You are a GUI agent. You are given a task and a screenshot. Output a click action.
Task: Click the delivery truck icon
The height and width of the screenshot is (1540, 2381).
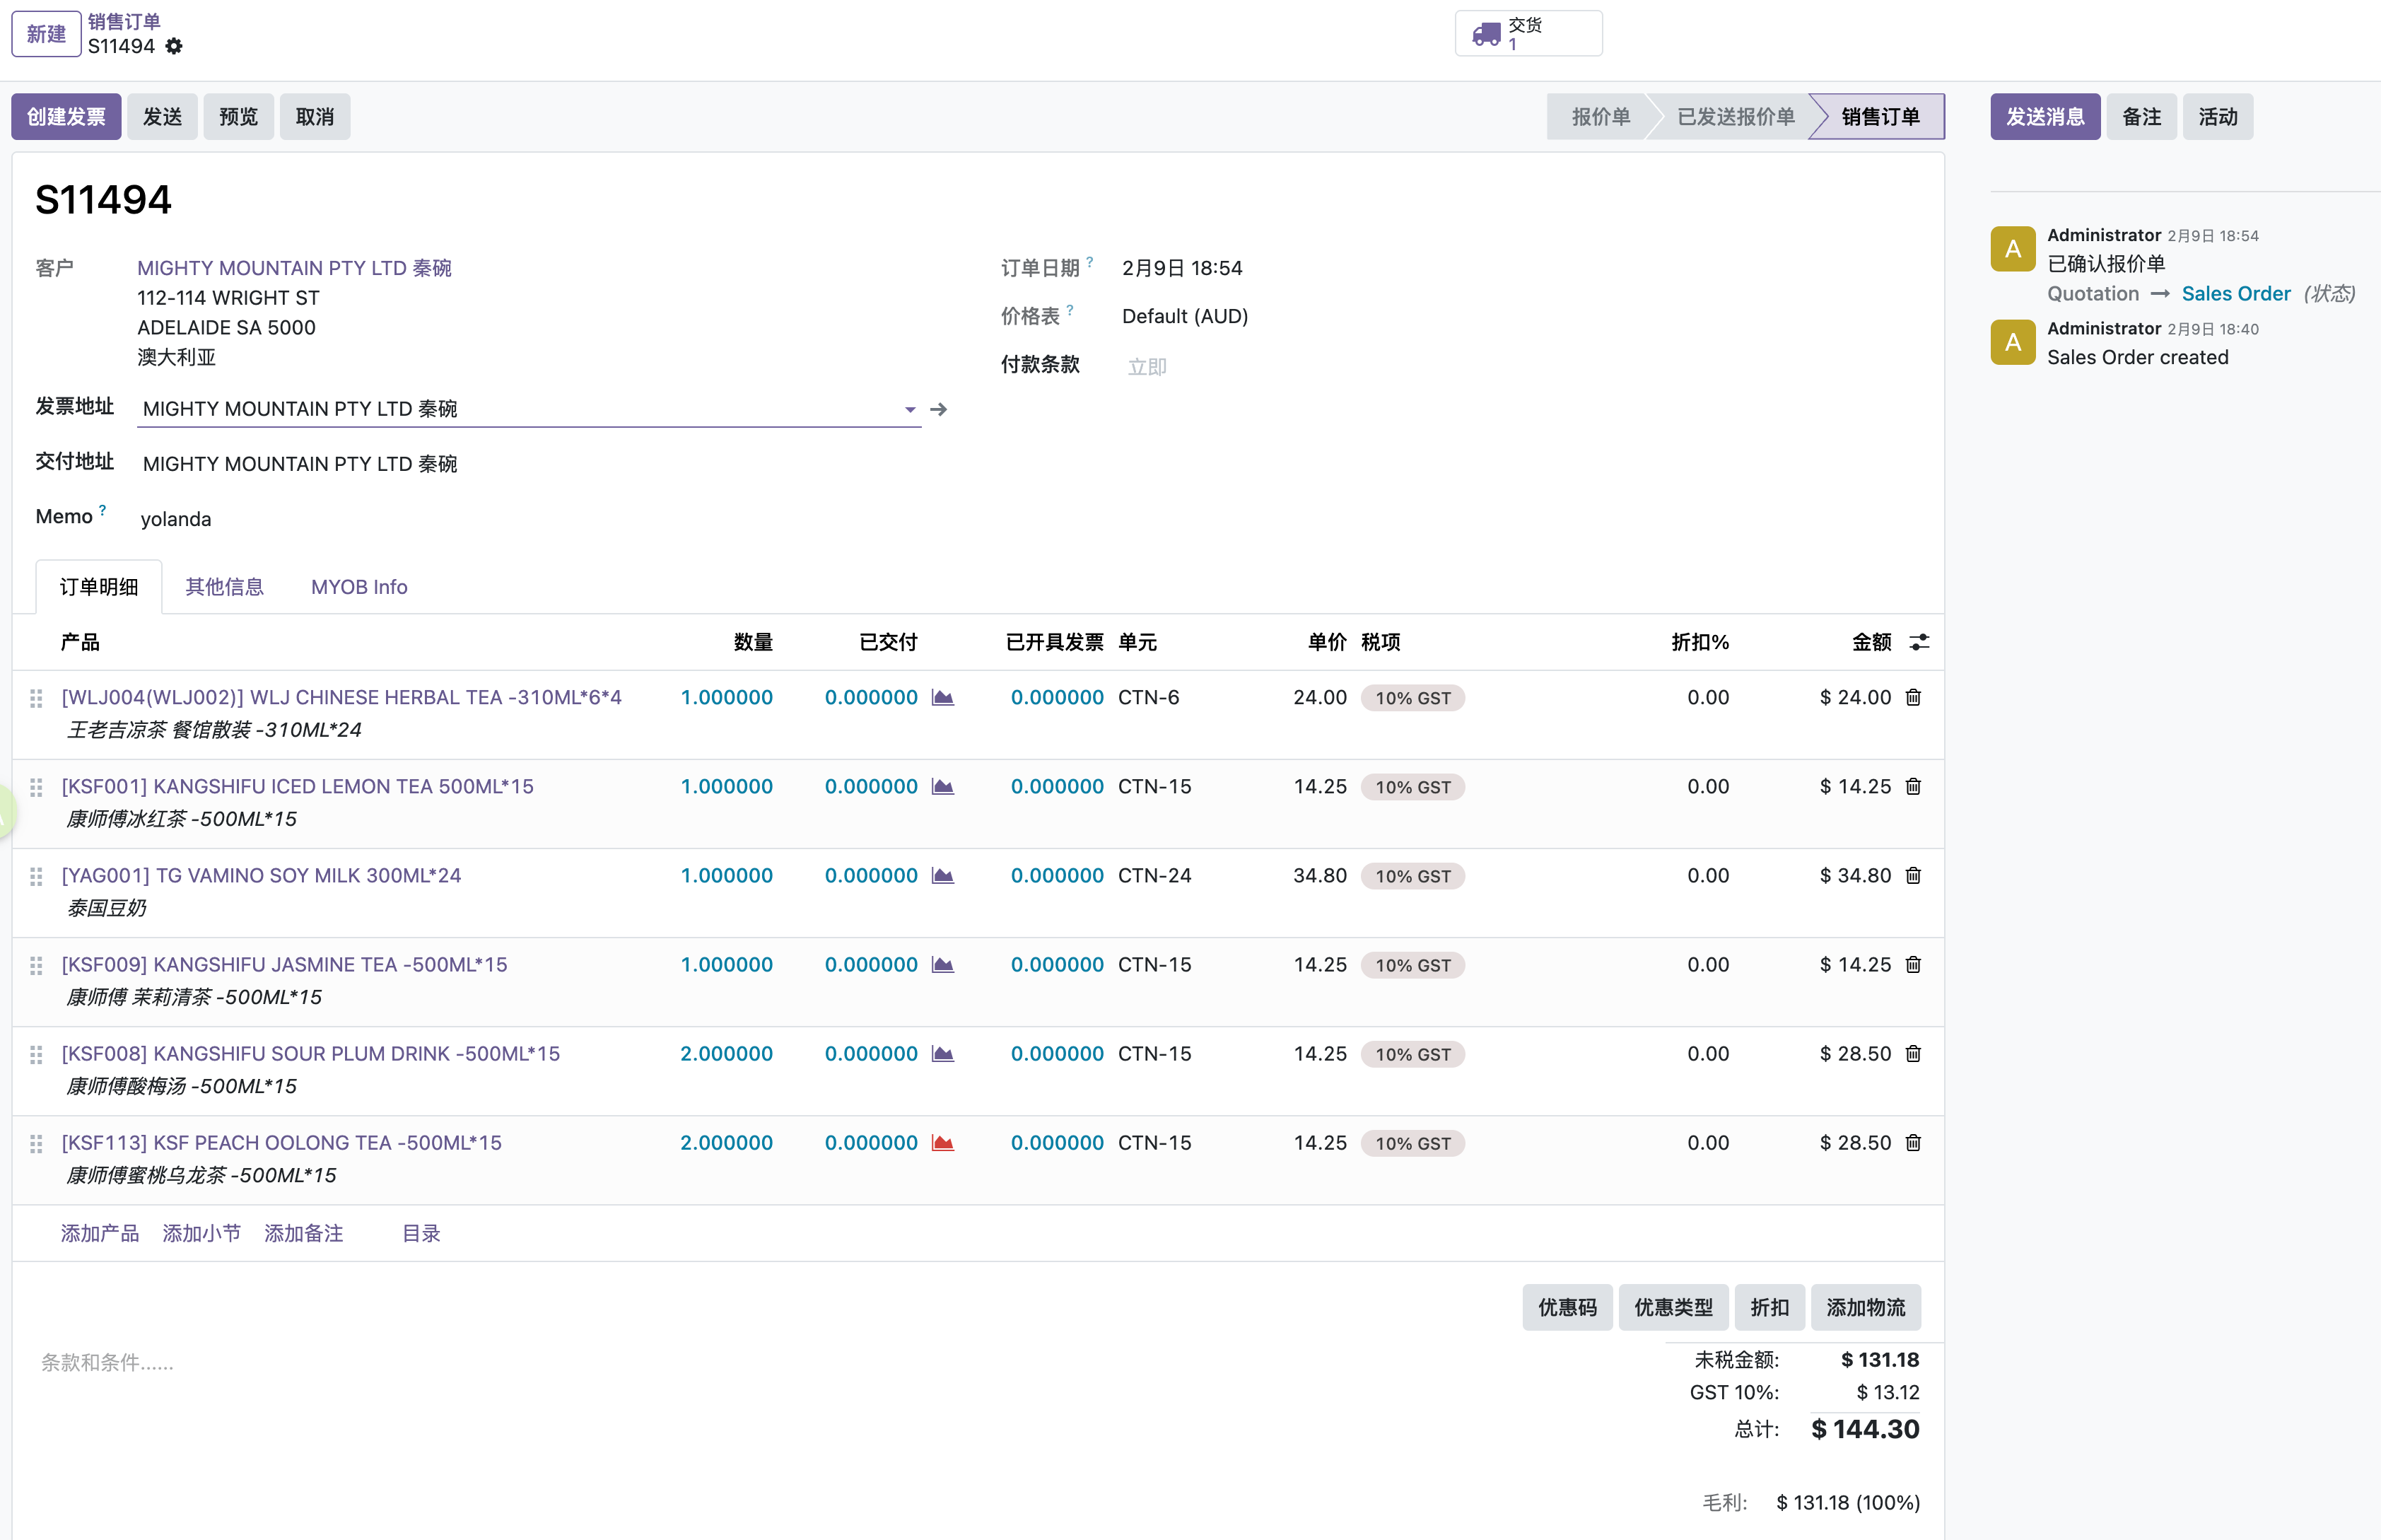pyautogui.click(x=1487, y=34)
